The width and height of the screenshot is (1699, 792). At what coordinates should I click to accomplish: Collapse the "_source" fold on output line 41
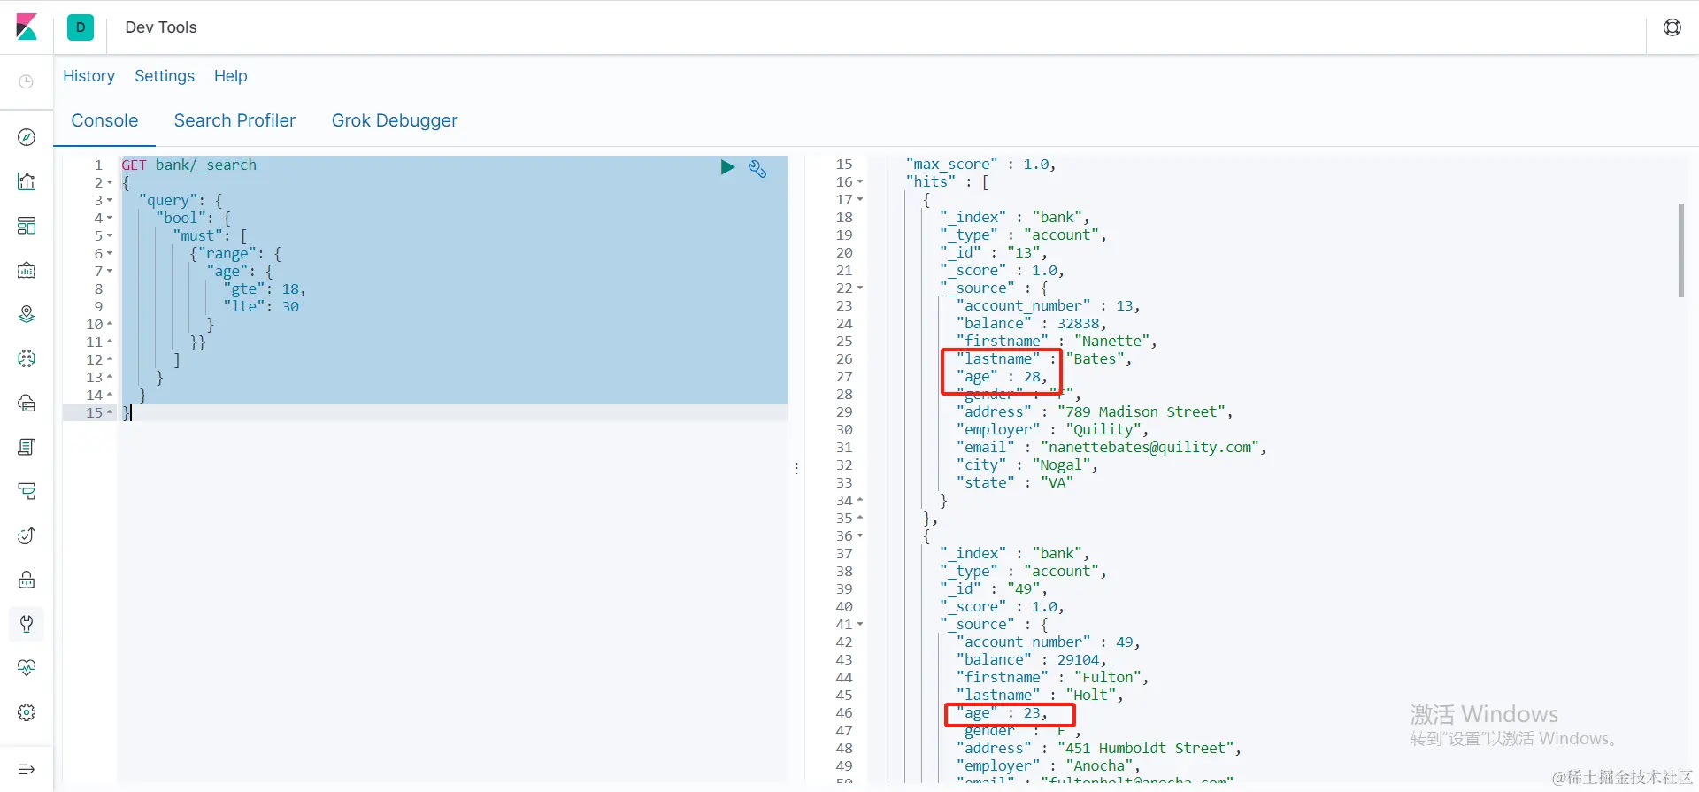click(860, 625)
